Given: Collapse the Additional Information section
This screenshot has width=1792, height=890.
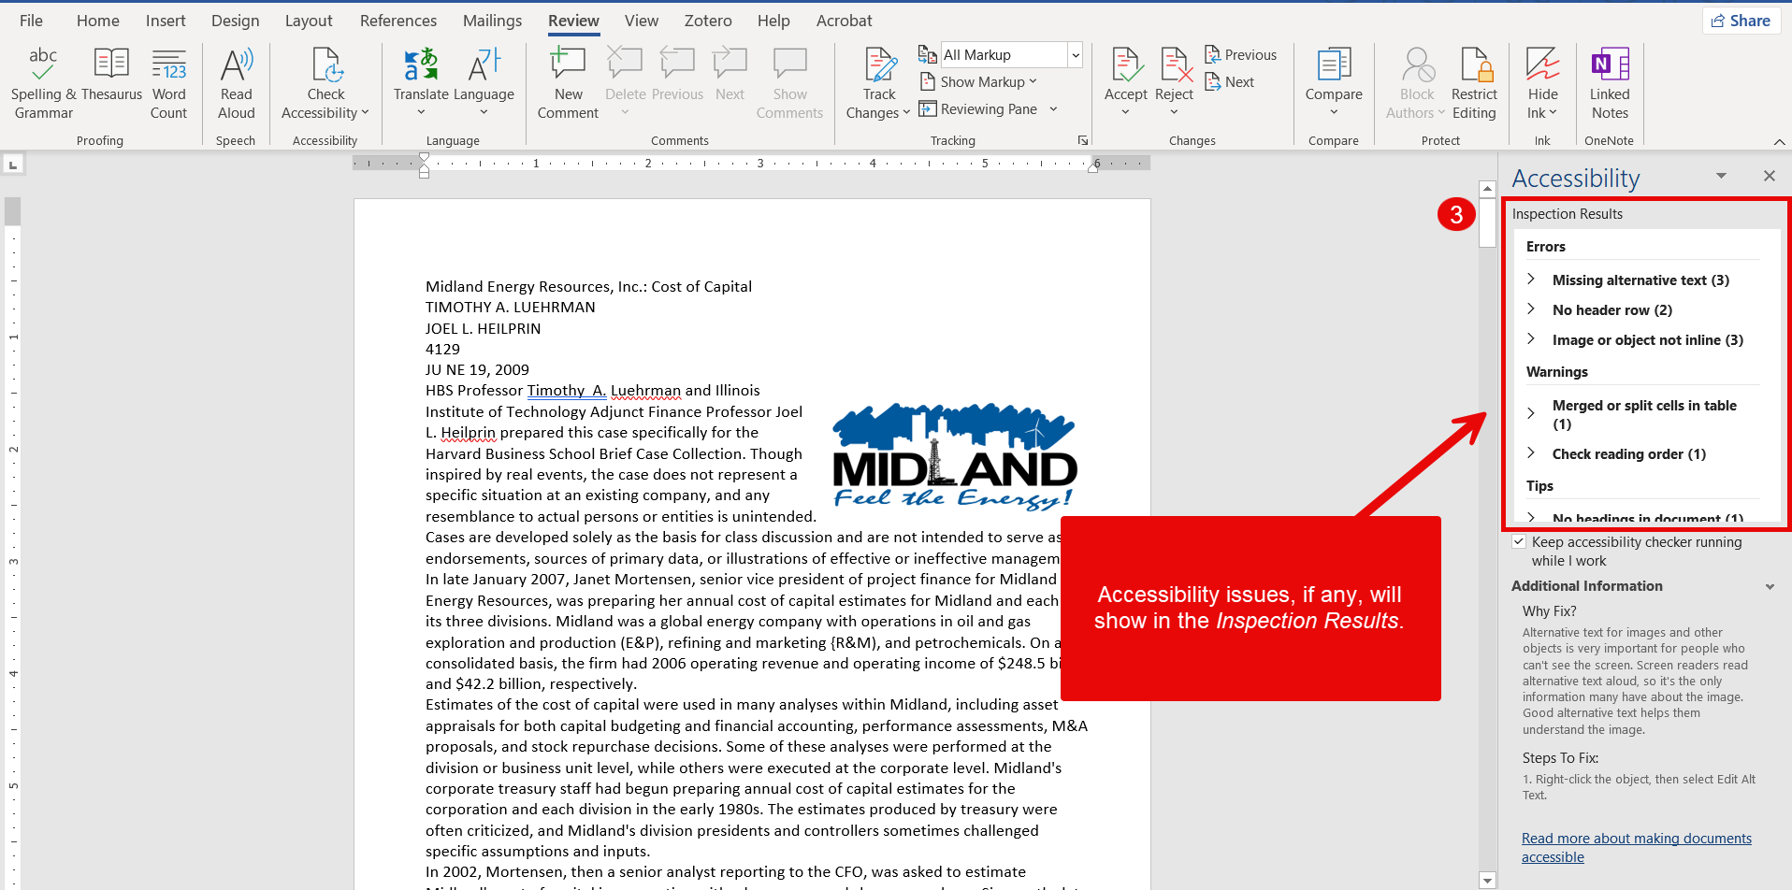Looking at the screenshot, I should pyautogui.click(x=1770, y=587).
